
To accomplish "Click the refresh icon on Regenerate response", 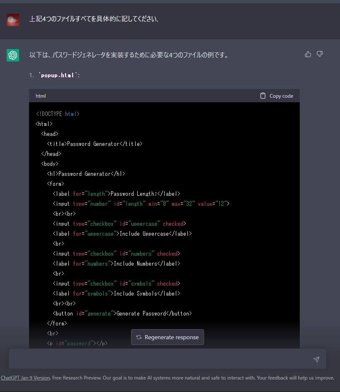I will click(138, 337).
